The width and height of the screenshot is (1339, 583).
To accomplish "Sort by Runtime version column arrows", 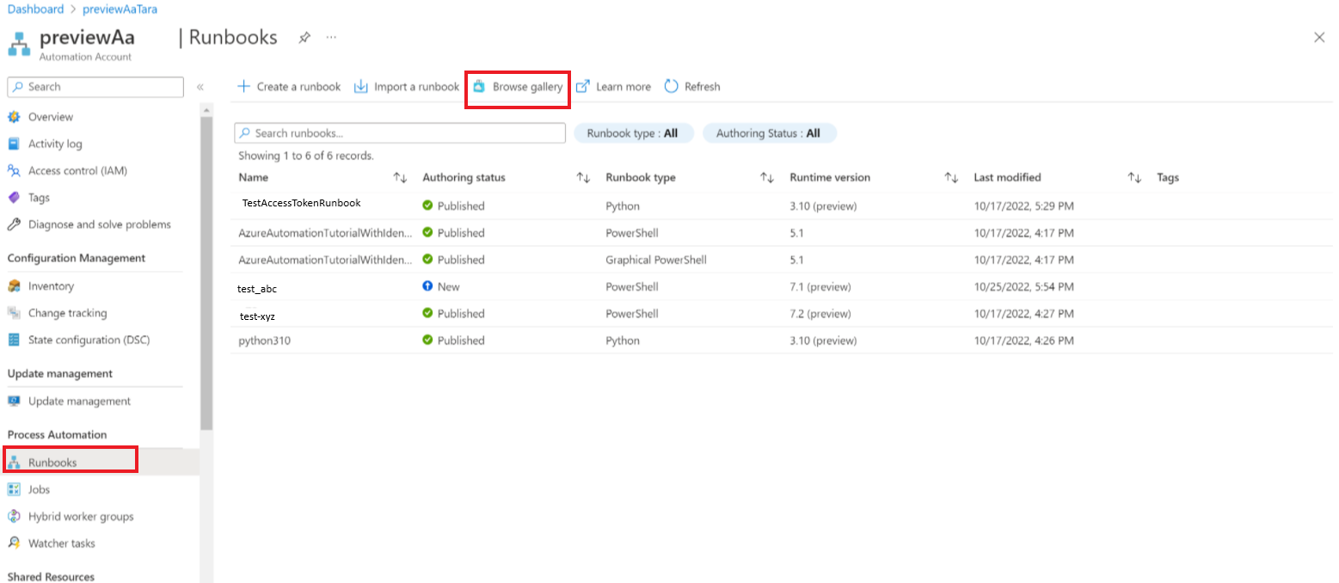I will click(951, 178).
